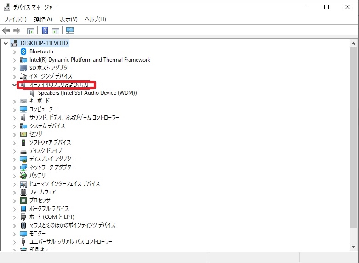Click the SD ホスト アダプター icon
Screen dimensions: 359x263
pos(23,68)
